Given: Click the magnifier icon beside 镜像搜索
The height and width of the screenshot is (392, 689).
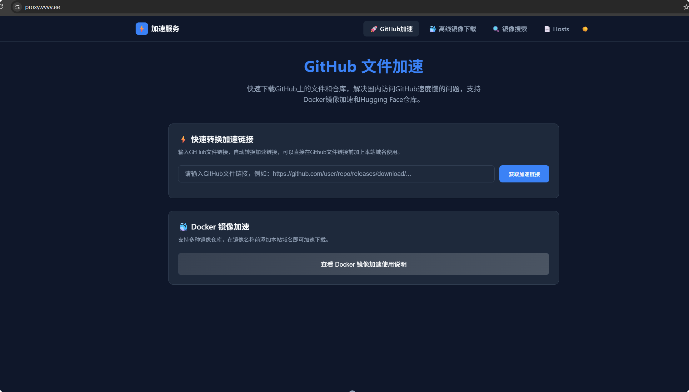Looking at the screenshot, I should click(496, 29).
